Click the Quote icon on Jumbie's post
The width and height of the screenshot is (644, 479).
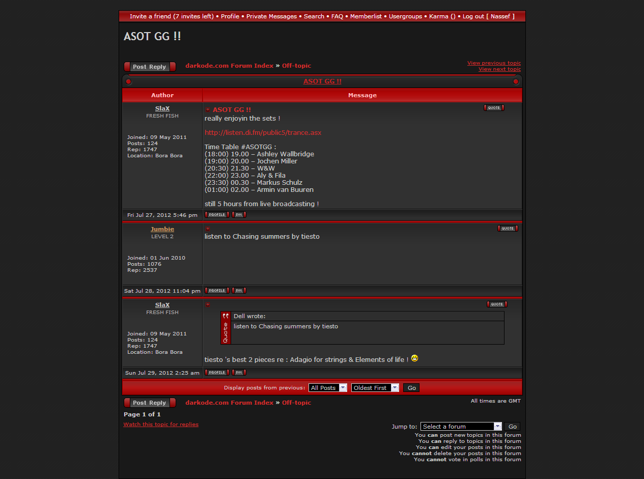coord(507,229)
